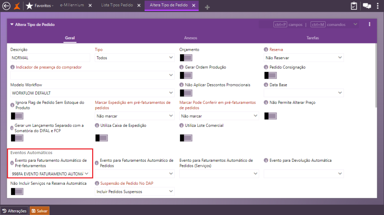
Task: Enable Pedido Consignação switch
Action: [271, 75]
